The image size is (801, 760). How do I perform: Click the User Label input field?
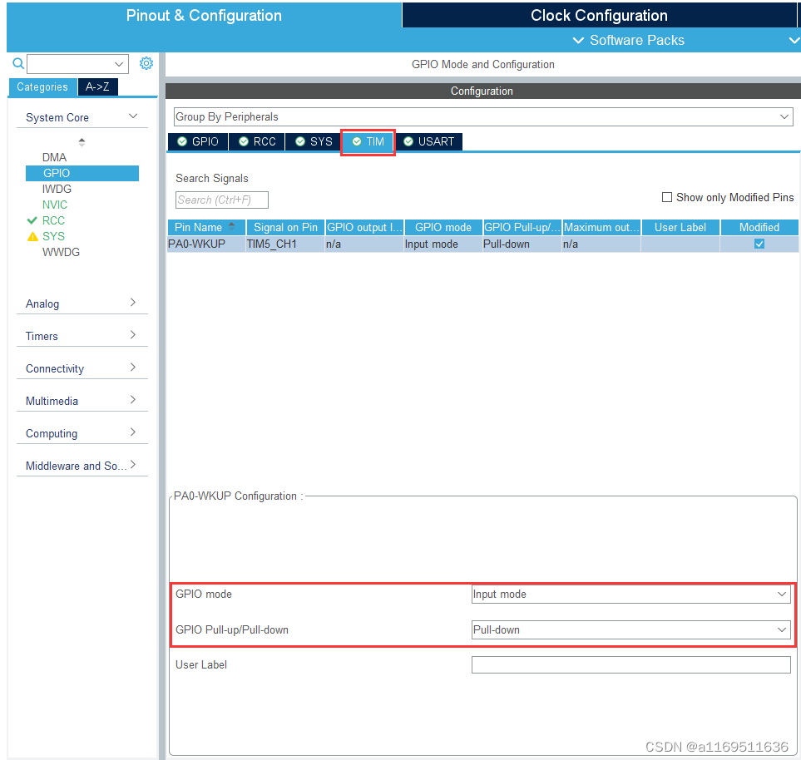click(x=630, y=664)
